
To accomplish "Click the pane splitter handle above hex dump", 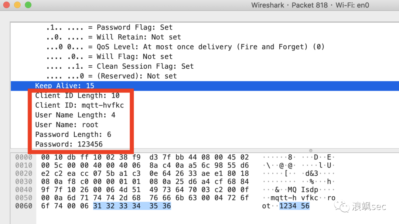I will 310,151.
